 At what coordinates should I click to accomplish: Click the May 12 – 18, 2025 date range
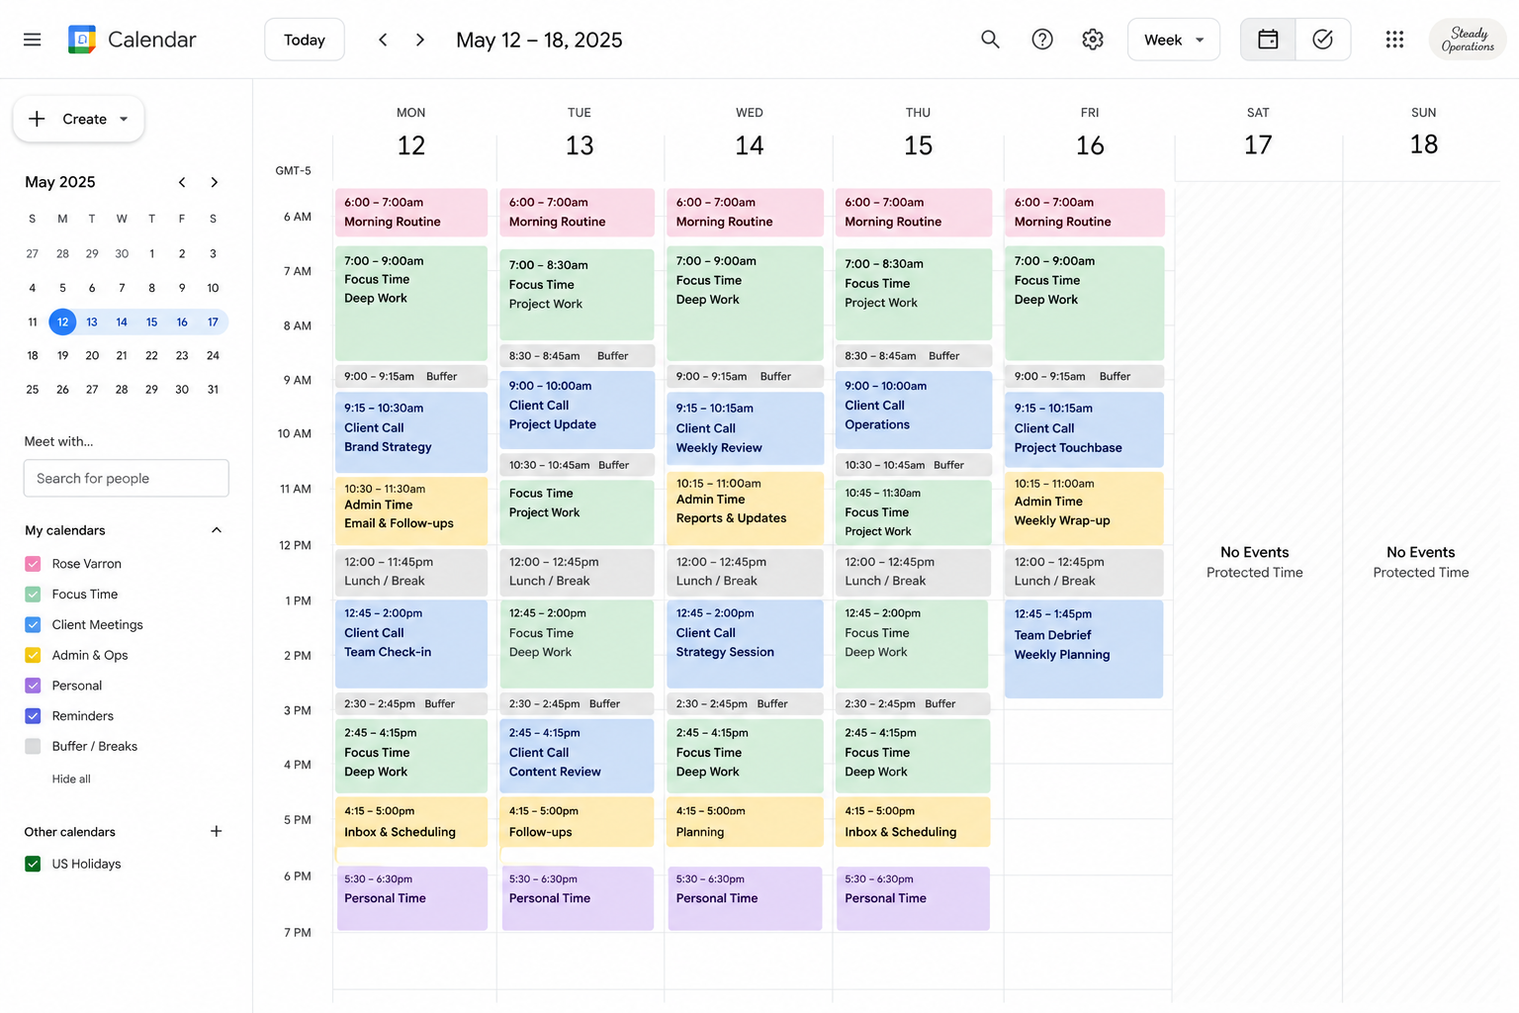[539, 40]
